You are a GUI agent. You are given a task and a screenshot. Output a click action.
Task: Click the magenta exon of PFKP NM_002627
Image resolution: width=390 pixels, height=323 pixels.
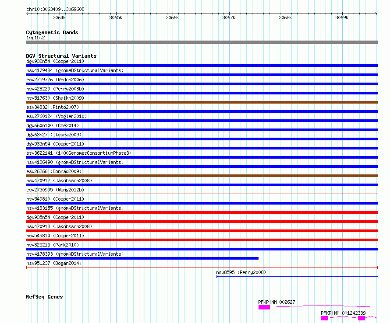264,307
